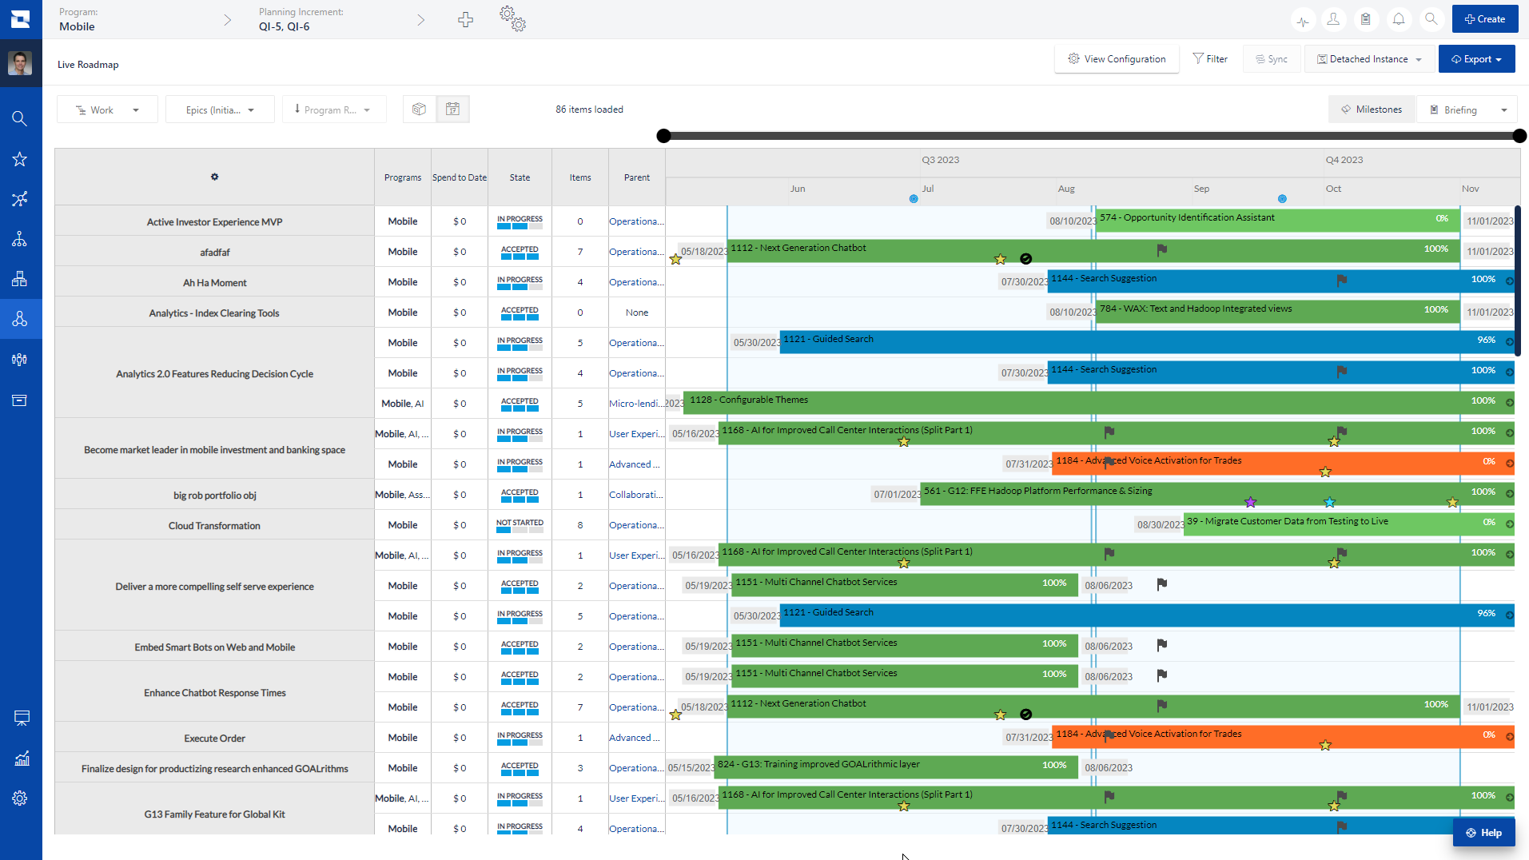Click the flag marker on 1144 Search Suggestion
The width and height of the screenshot is (1529, 860).
1341,281
